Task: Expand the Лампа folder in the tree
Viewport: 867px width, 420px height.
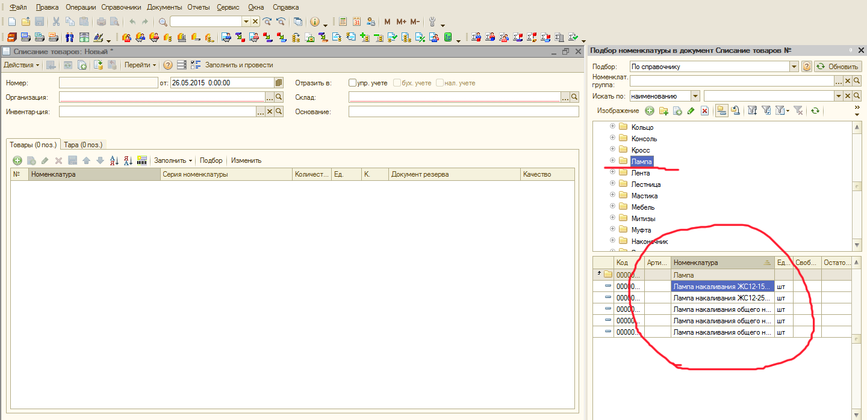Action: 613,160
